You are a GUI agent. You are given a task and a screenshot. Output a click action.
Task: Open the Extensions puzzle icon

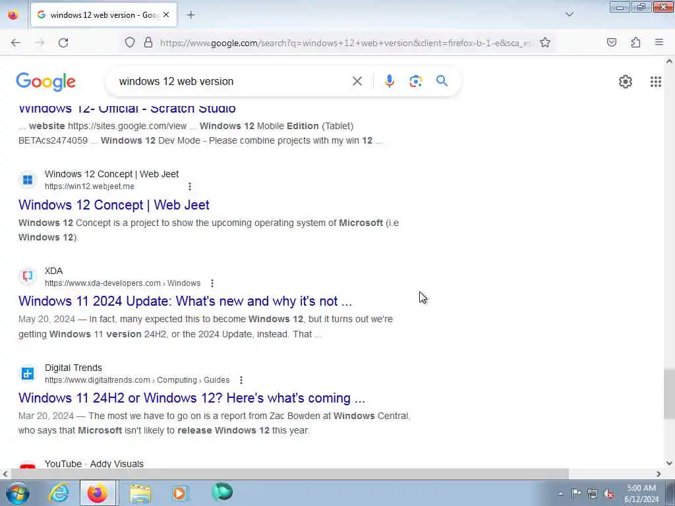pyautogui.click(x=635, y=42)
